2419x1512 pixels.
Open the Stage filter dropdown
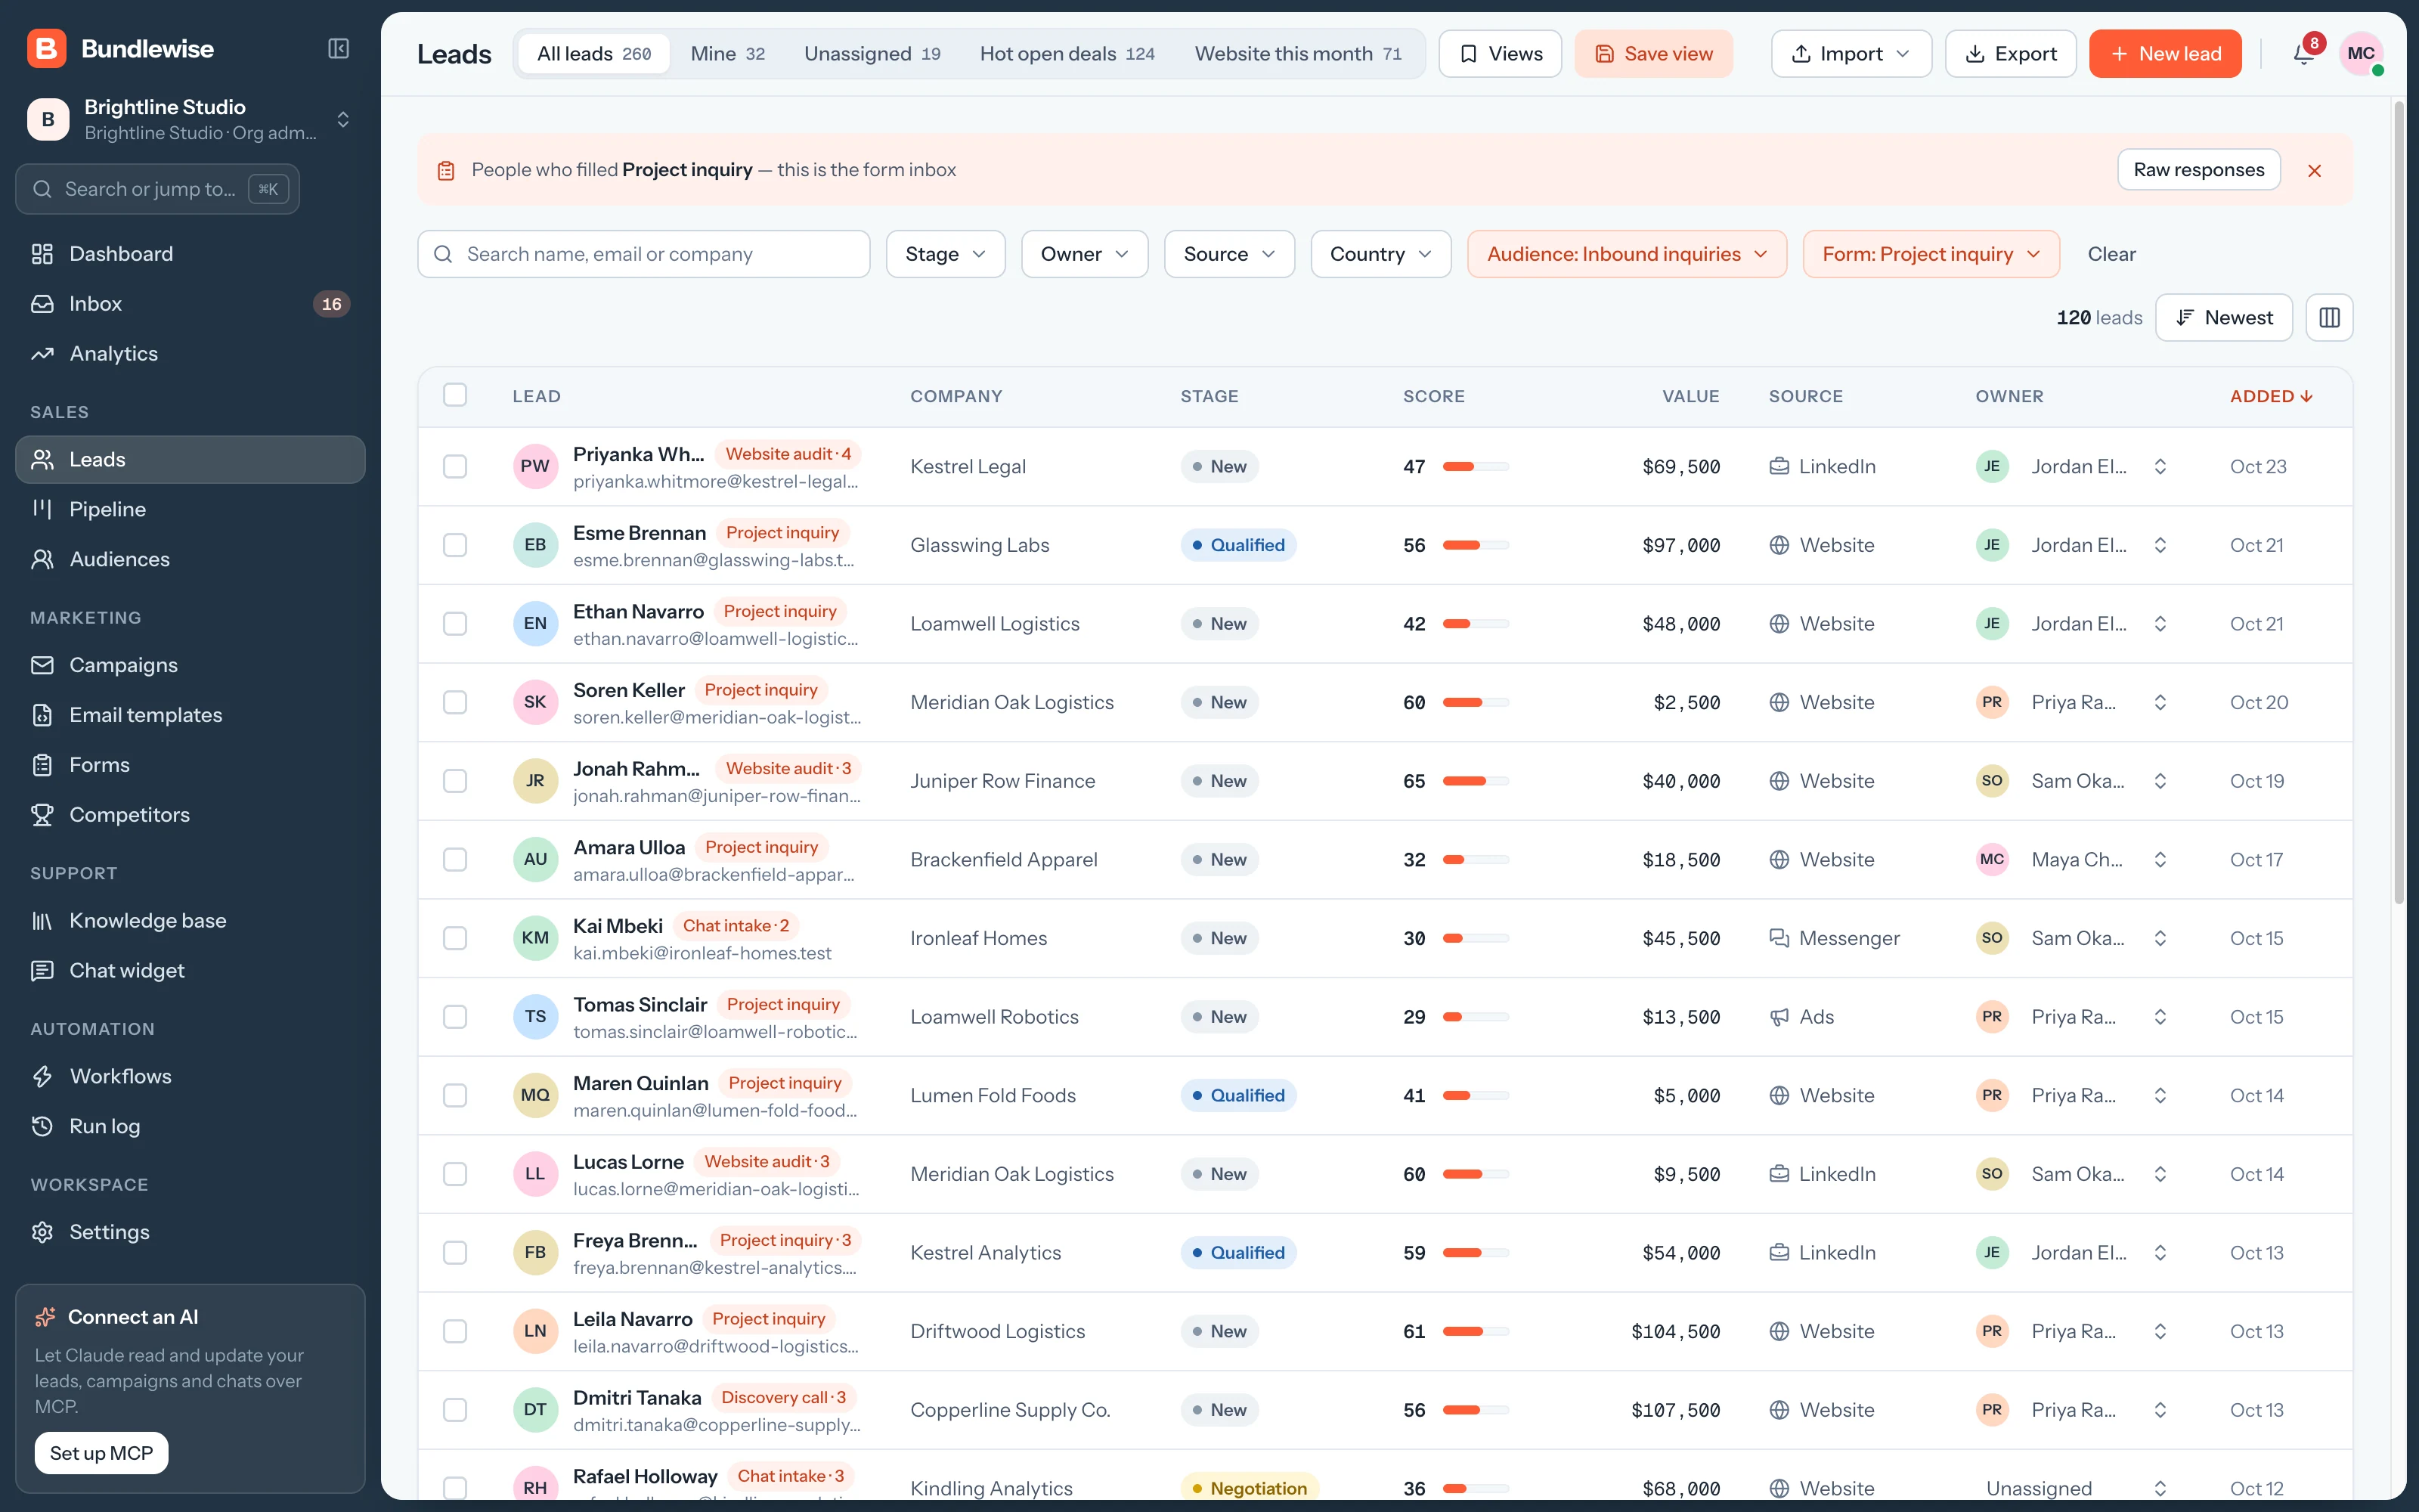tap(945, 254)
